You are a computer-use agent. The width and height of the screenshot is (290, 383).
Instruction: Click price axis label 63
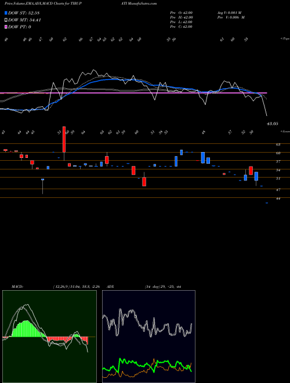point(278,144)
